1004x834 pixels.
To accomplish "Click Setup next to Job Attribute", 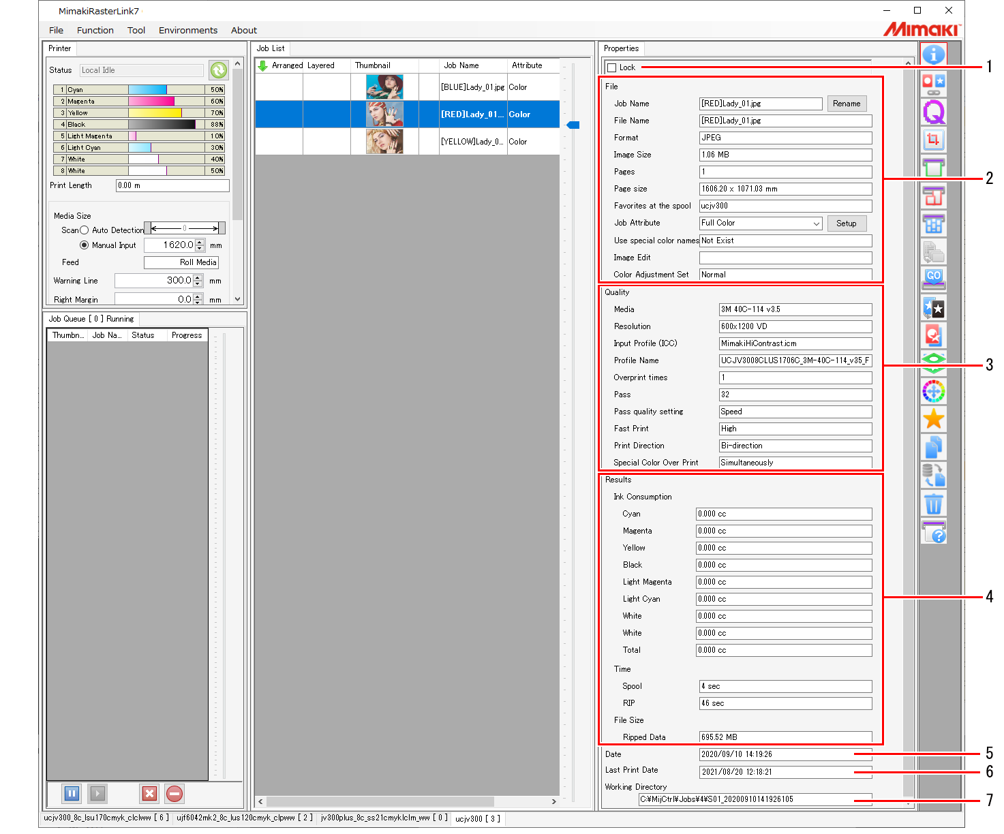I will [847, 223].
